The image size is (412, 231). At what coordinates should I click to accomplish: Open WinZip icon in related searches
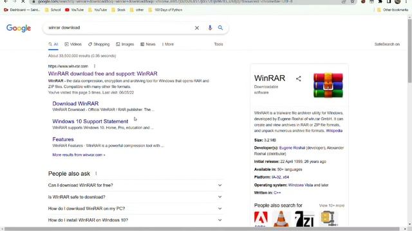point(328,219)
